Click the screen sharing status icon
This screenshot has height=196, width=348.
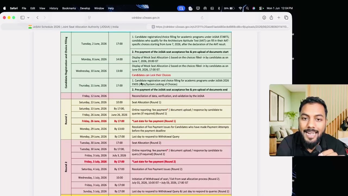click(x=181, y=8)
